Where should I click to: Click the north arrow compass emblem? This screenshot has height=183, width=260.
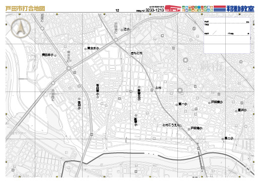[21, 28]
